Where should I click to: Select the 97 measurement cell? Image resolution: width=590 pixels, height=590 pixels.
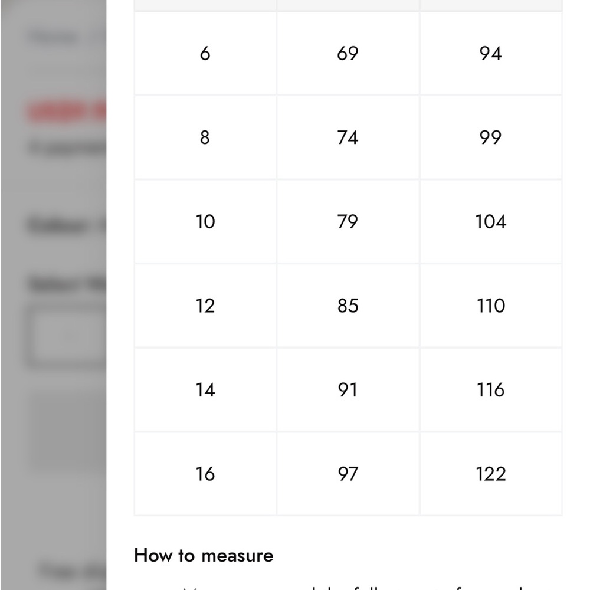348,474
